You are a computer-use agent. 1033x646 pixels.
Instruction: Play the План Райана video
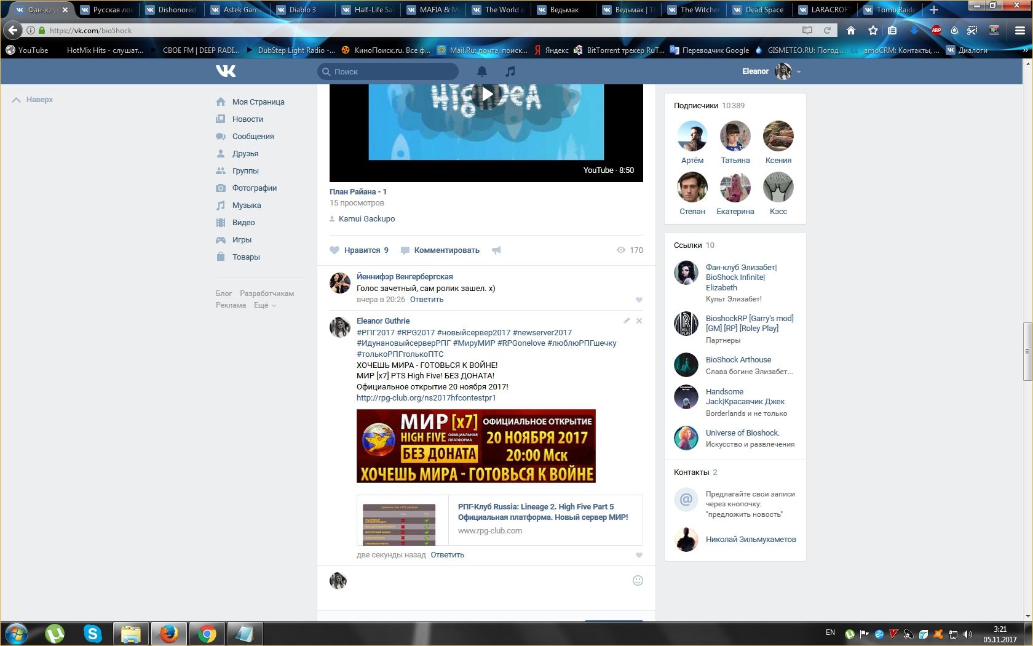(486, 94)
